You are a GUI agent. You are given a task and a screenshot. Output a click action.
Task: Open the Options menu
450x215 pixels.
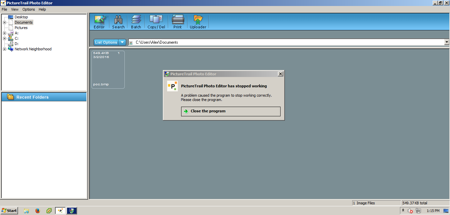(29, 9)
